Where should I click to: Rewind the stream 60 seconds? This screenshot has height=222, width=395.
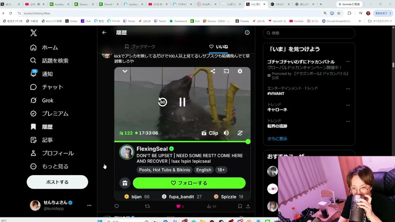coord(163,102)
